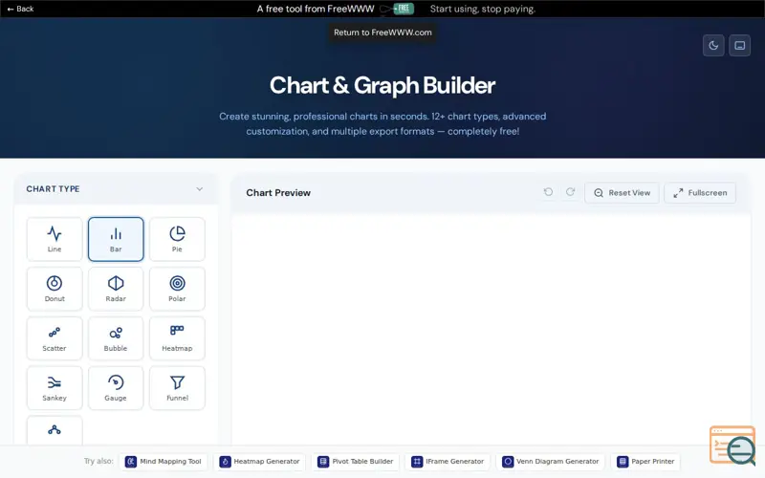This screenshot has height=478, width=765.
Task: Choose the Polar chart type
Action: coord(177,289)
